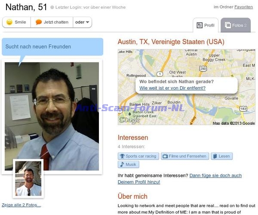The width and height of the screenshot is (258, 215).
Task: Click the music note icon on Musik tag
Action: pyautogui.click(x=122, y=164)
